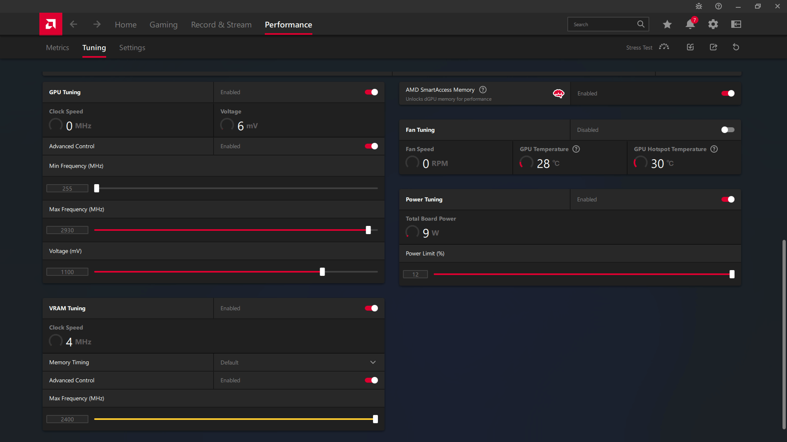Viewport: 787px width, 442px height.
Task: Toggle VRAM Advanced Control switch
Action: 371,380
